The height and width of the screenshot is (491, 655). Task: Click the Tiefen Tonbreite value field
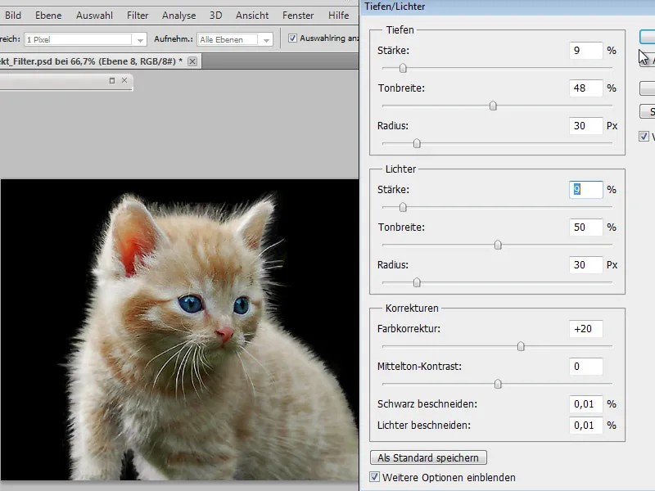[x=585, y=88]
